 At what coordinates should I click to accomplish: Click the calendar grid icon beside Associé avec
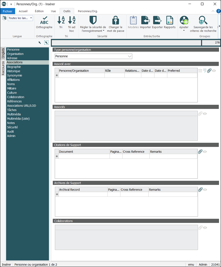pos(200,70)
